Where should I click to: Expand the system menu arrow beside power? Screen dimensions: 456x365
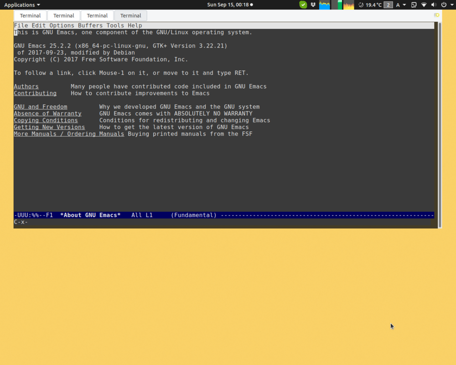pos(452,5)
